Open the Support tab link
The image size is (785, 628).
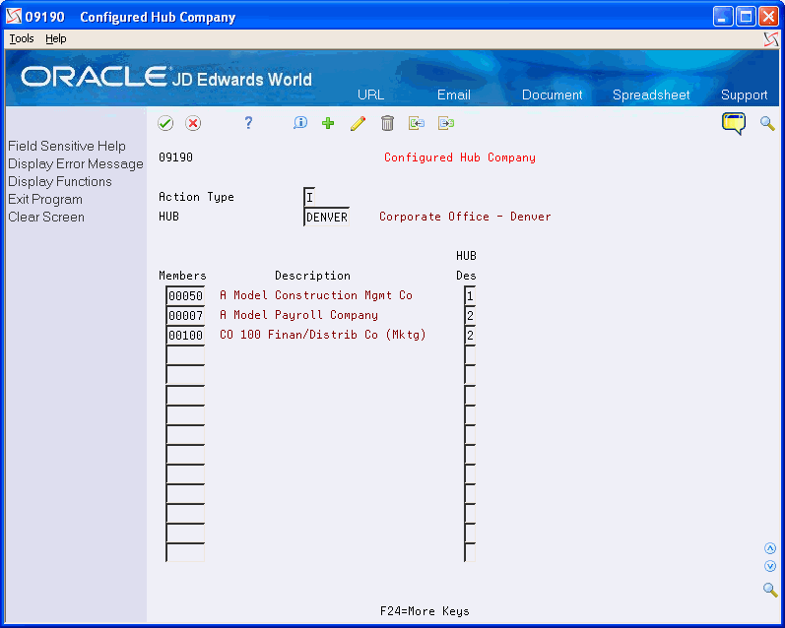(744, 94)
